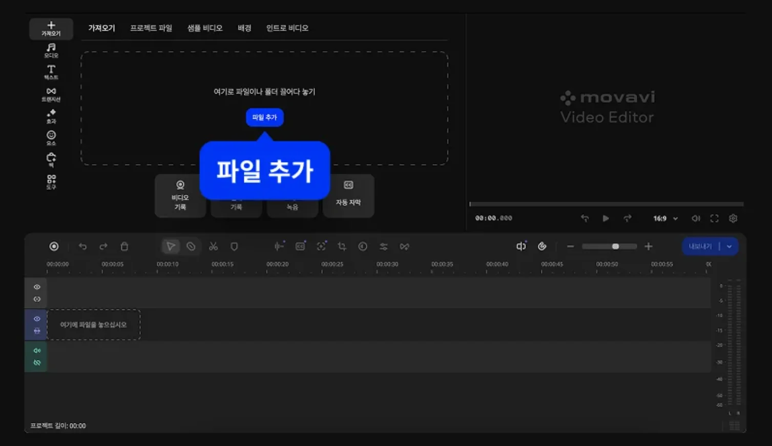Open audio waveform tool in timeline toolbar

(x=279, y=247)
